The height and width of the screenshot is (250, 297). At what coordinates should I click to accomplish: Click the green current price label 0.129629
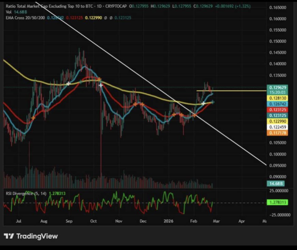(277, 88)
